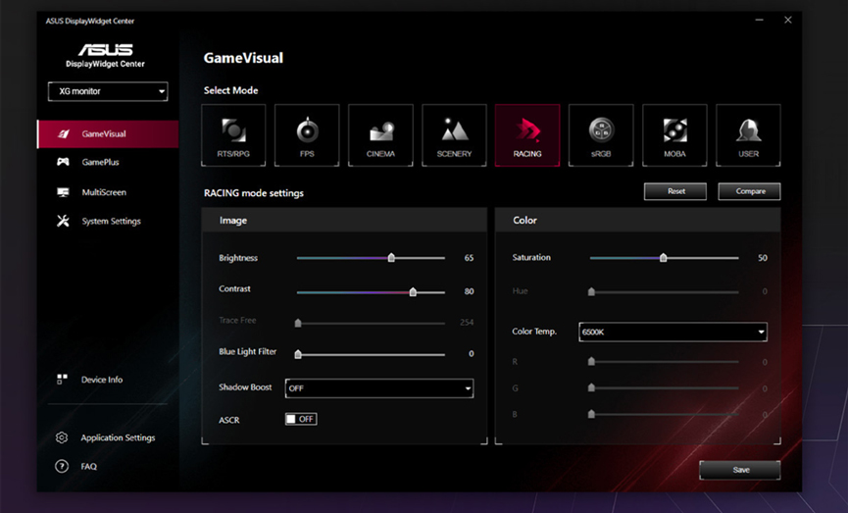Screen dimensions: 848x513
Task: Click the Contrast slider handle
Action: pos(413,291)
